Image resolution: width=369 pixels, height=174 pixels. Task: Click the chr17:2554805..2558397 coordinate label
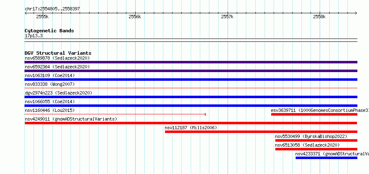52,9
